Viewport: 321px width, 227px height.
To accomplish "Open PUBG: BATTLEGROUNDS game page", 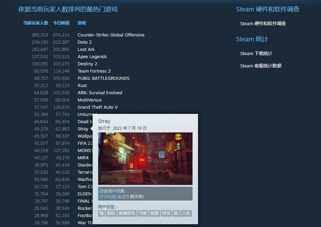I will pyautogui.click(x=103, y=78).
